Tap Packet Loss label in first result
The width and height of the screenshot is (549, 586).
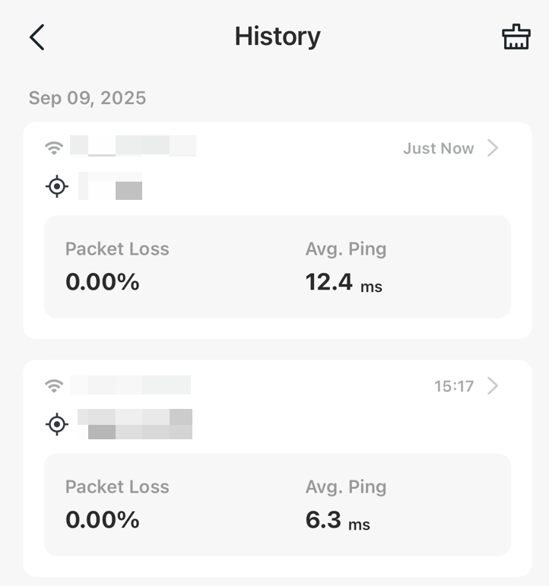pyautogui.click(x=117, y=249)
